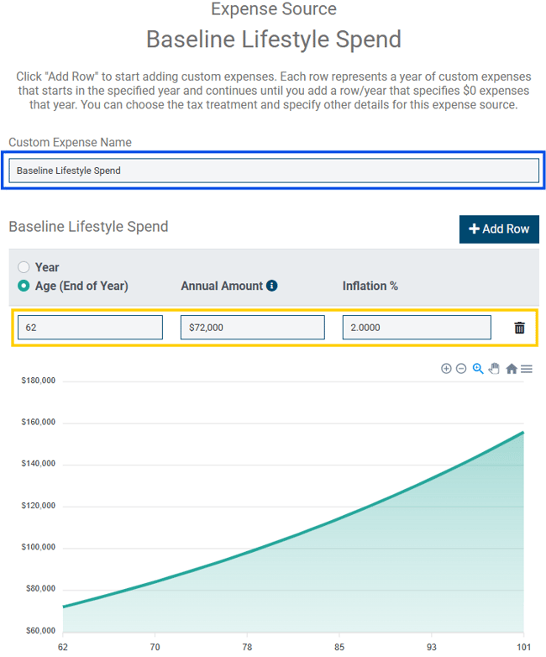The height and width of the screenshot is (657, 546).
Task: Click the chart zoom in icon
Action: click(446, 369)
